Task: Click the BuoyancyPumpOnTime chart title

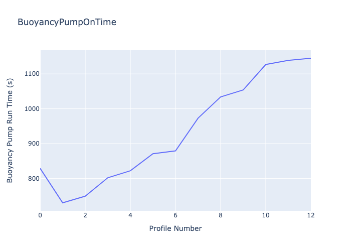Action: point(67,22)
